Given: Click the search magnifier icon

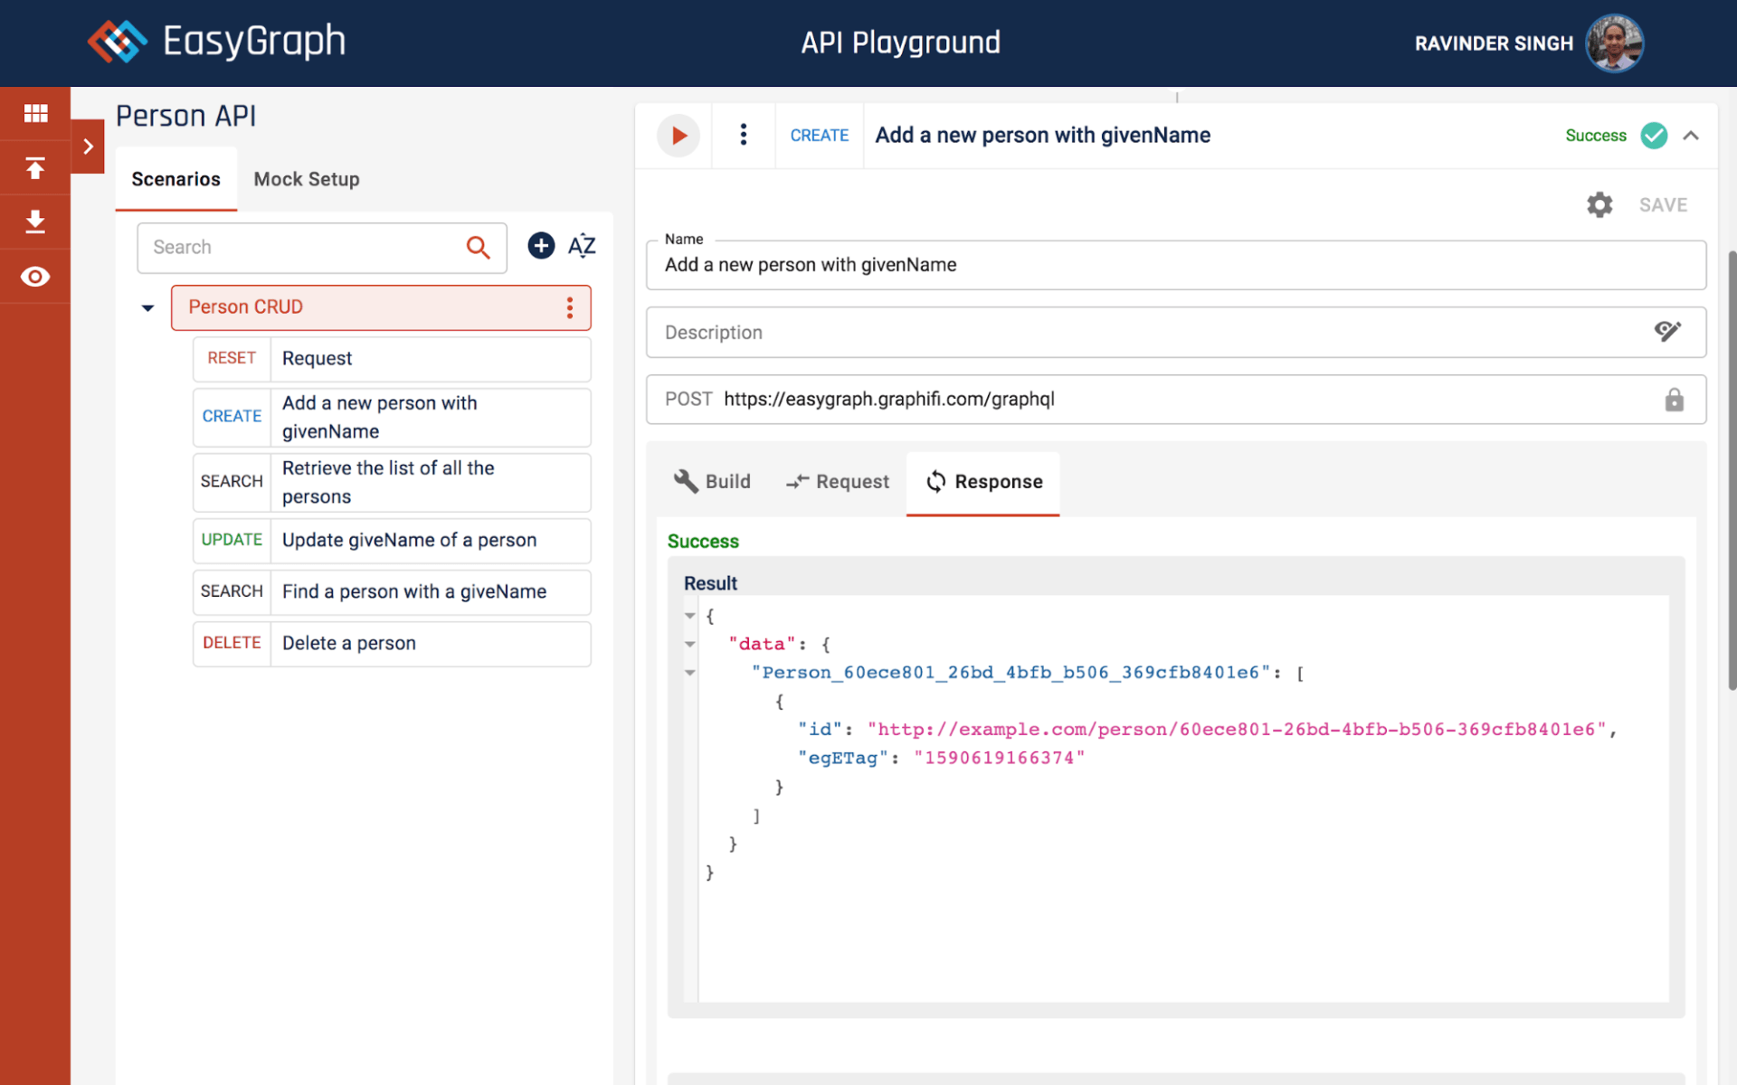Looking at the screenshot, I should (x=478, y=248).
